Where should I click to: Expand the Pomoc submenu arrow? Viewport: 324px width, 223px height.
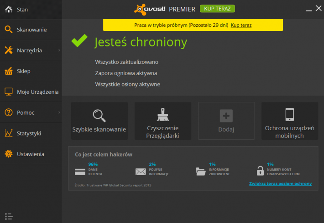coord(59,112)
